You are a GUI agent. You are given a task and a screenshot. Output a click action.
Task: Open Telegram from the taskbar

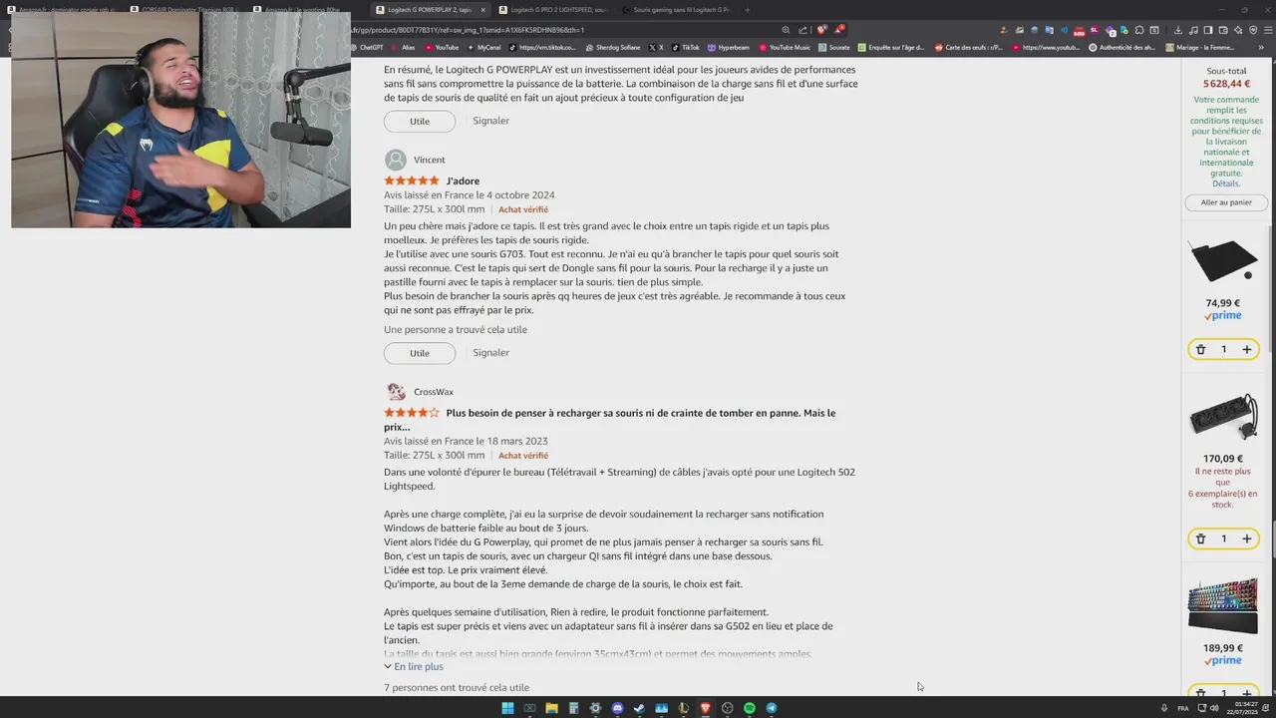point(772,708)
